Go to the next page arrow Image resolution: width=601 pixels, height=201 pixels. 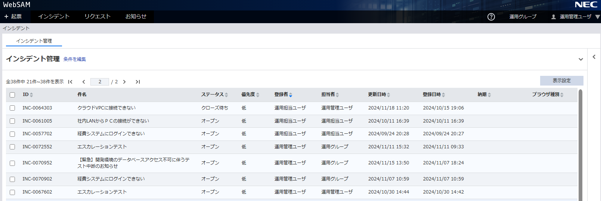124,82
